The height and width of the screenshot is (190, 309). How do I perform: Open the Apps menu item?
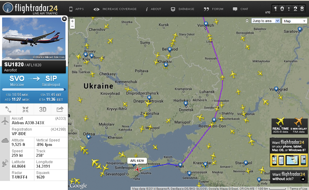(x=77, y=9)
